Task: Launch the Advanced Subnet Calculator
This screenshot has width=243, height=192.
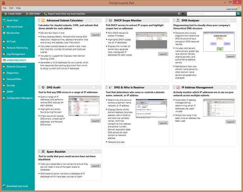Action: coord(95,35)
